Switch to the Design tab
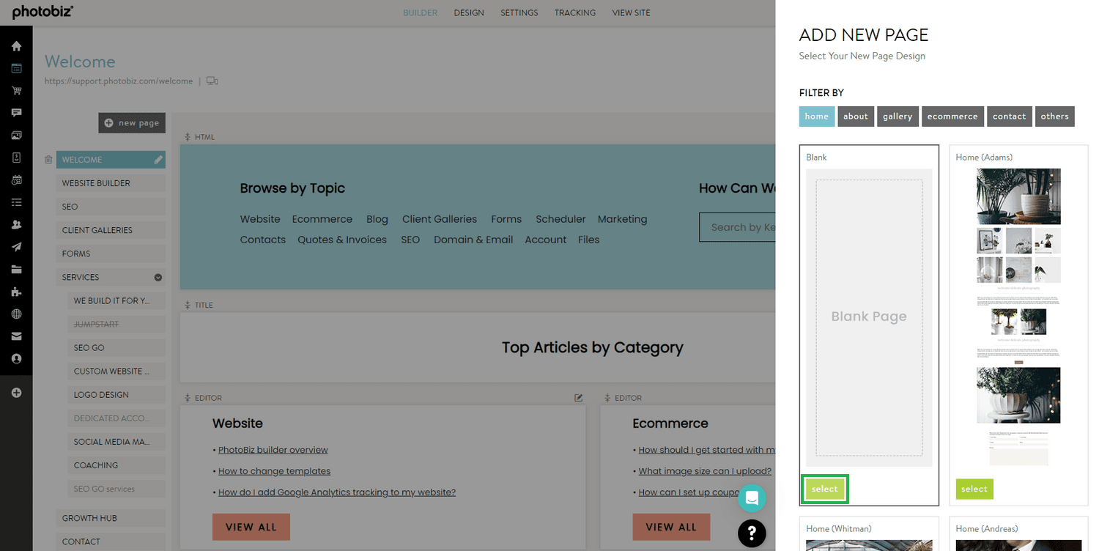Viewport: 1099px width, 551px height. tap(469, 12)
